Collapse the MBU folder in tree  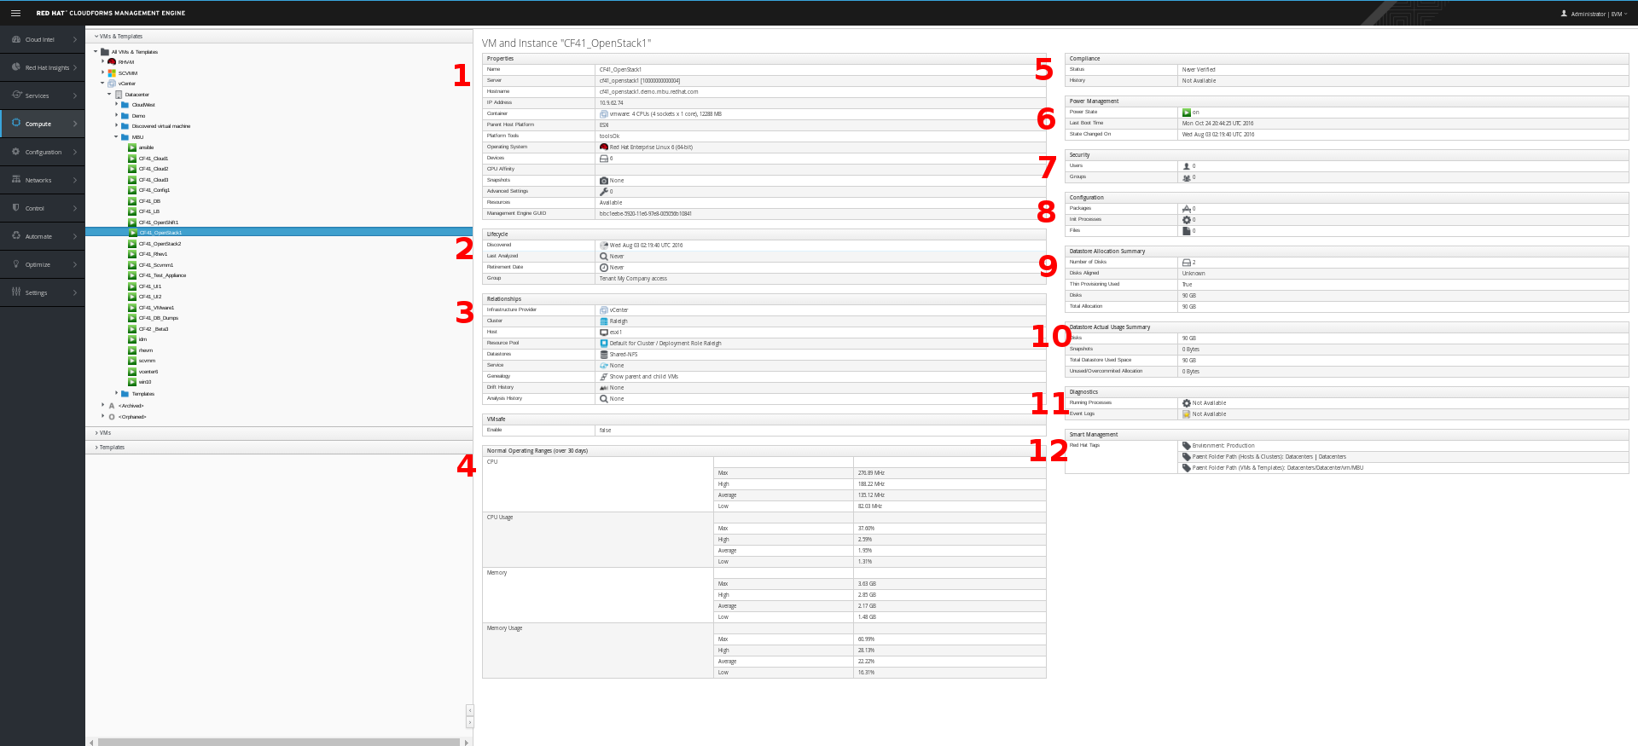pos(117,136)
